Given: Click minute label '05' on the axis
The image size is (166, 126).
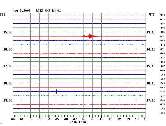Looking at the screenshot, I should pyautogui.click(x=57, y=119).
